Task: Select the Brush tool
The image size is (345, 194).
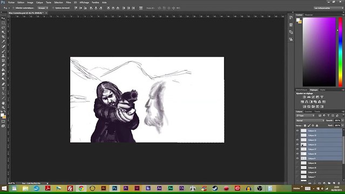Action: (3, 51)
